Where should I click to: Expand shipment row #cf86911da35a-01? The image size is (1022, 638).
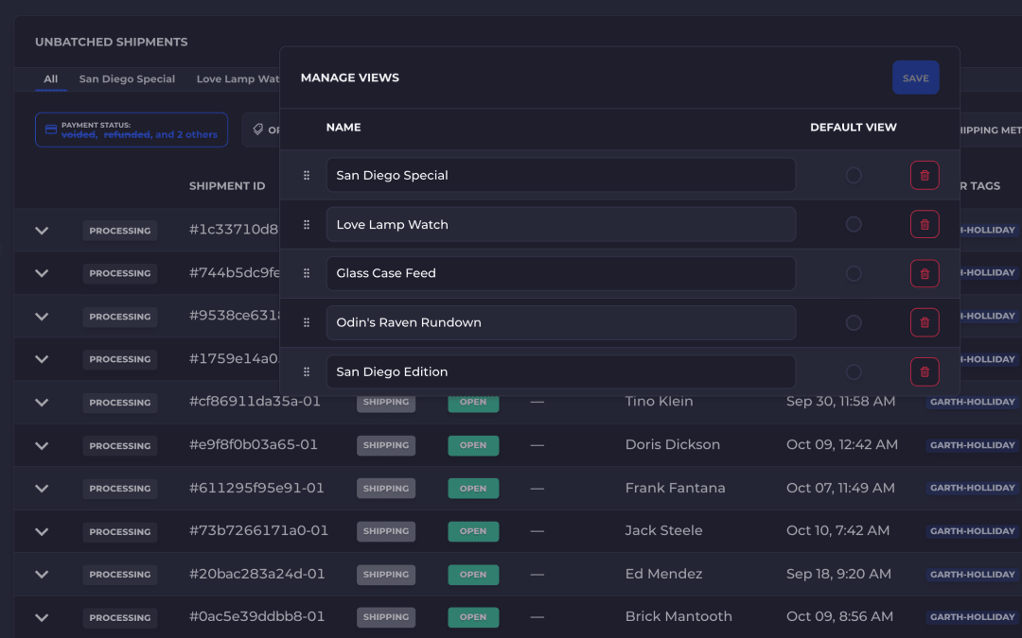pos(42,403)
